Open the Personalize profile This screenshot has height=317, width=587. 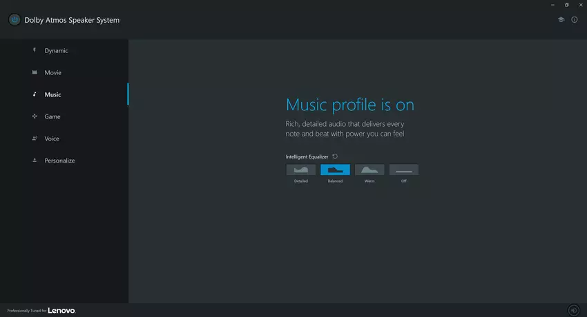[59, 161]
